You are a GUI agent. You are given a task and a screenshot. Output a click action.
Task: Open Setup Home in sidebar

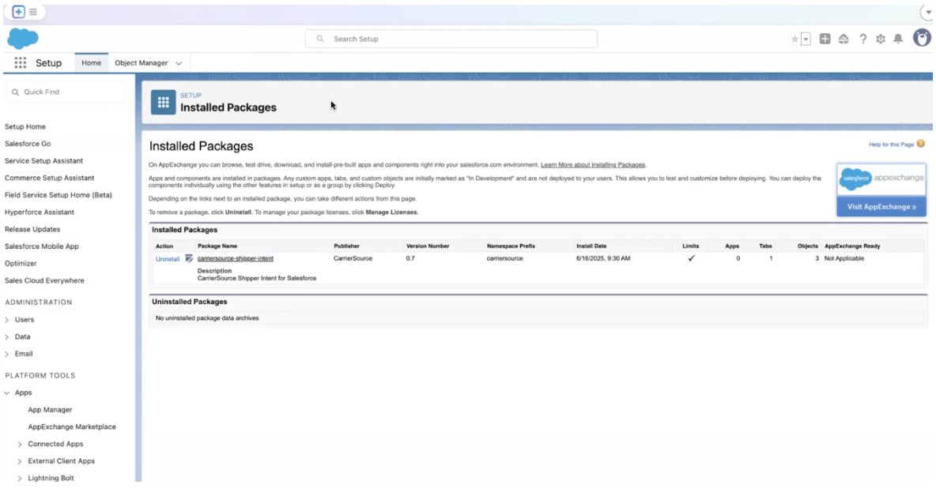[x=25, y=126]
